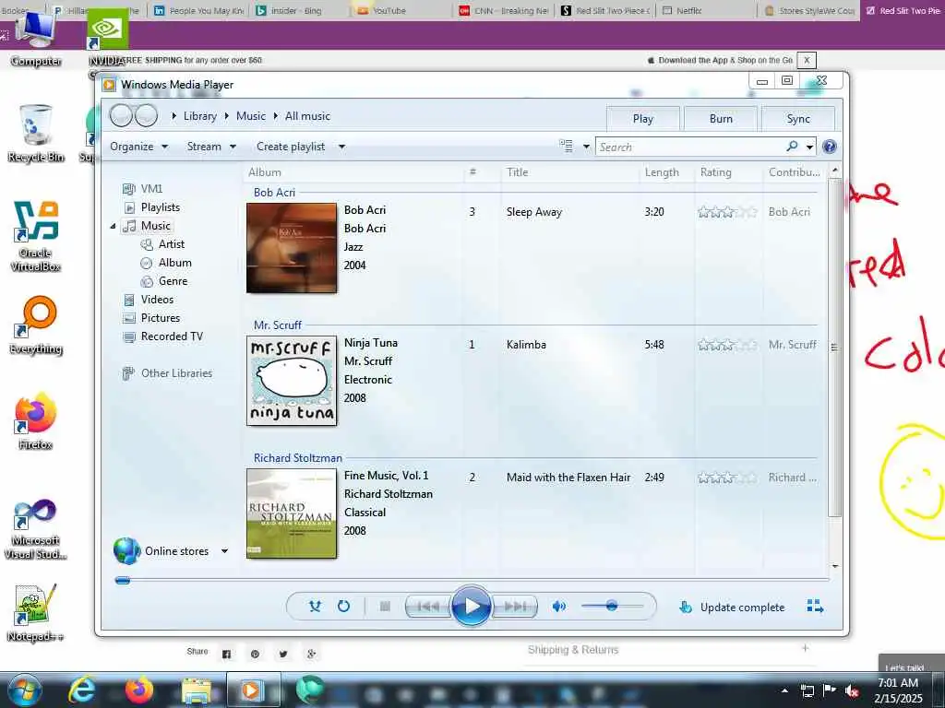Click the library vertical scrollbar
This screenshot has width=945, height=708.
pyautogui.click(x=834, y=348)
